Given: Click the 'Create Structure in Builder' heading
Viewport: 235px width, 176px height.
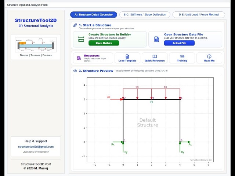Looking at the screenshot, I should [110, 34].
